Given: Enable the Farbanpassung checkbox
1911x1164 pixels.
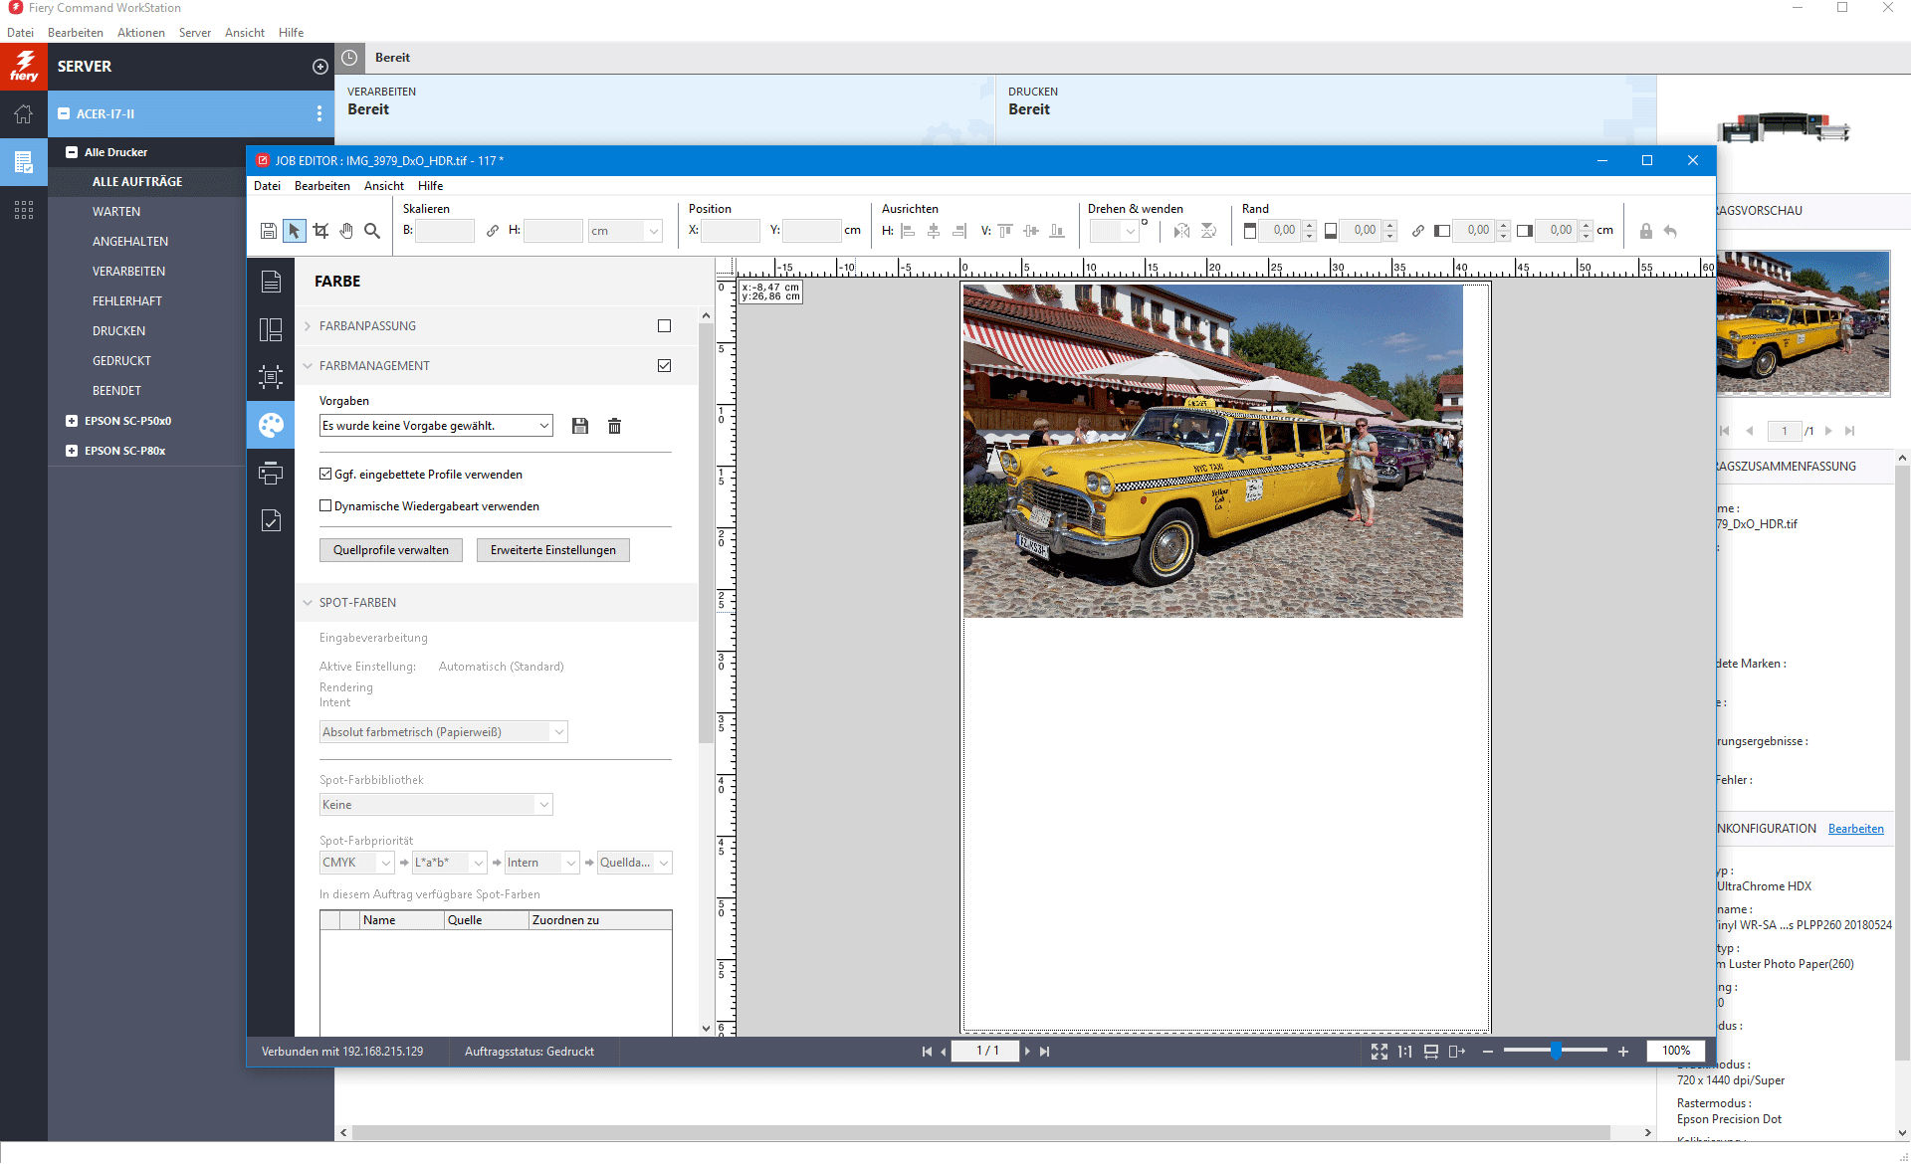Looking at the screenshot, I should pos(664,326).
